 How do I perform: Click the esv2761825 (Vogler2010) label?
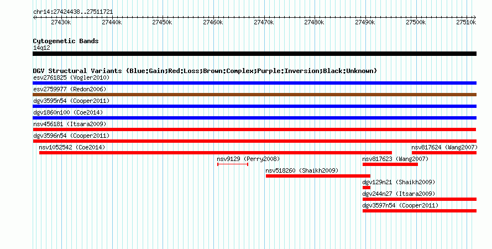click(71, 78)
